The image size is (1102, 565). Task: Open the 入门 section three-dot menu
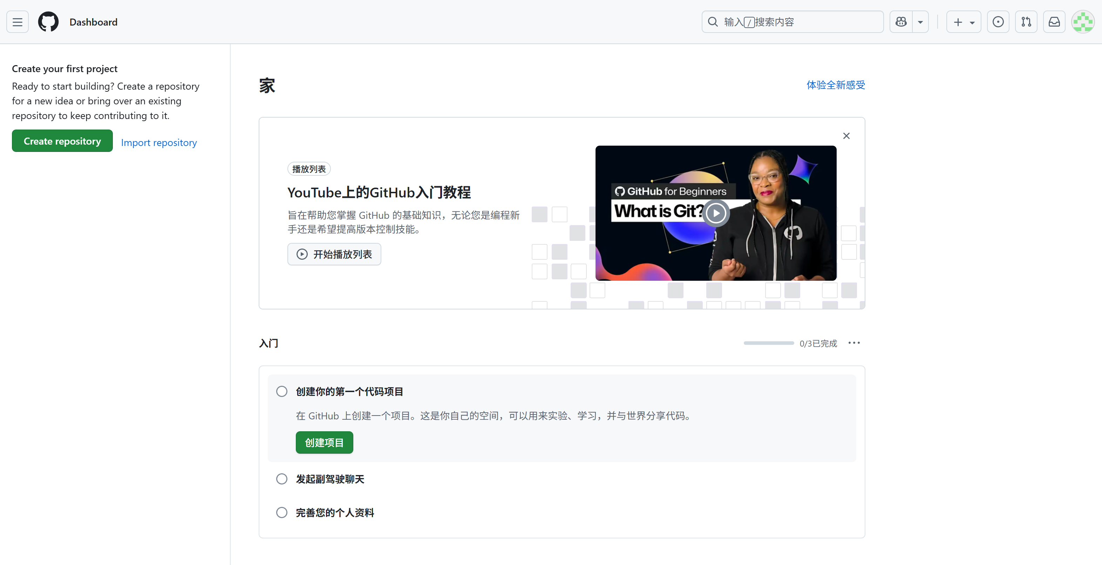pos(854,343)
